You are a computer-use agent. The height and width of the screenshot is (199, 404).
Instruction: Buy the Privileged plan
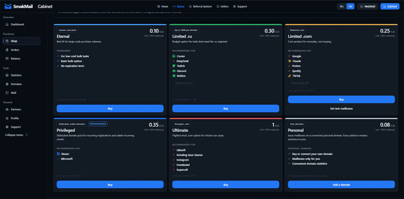110,185
